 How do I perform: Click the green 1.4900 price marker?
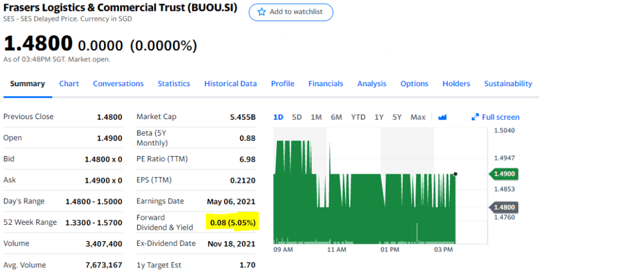[x=504, y=174]
